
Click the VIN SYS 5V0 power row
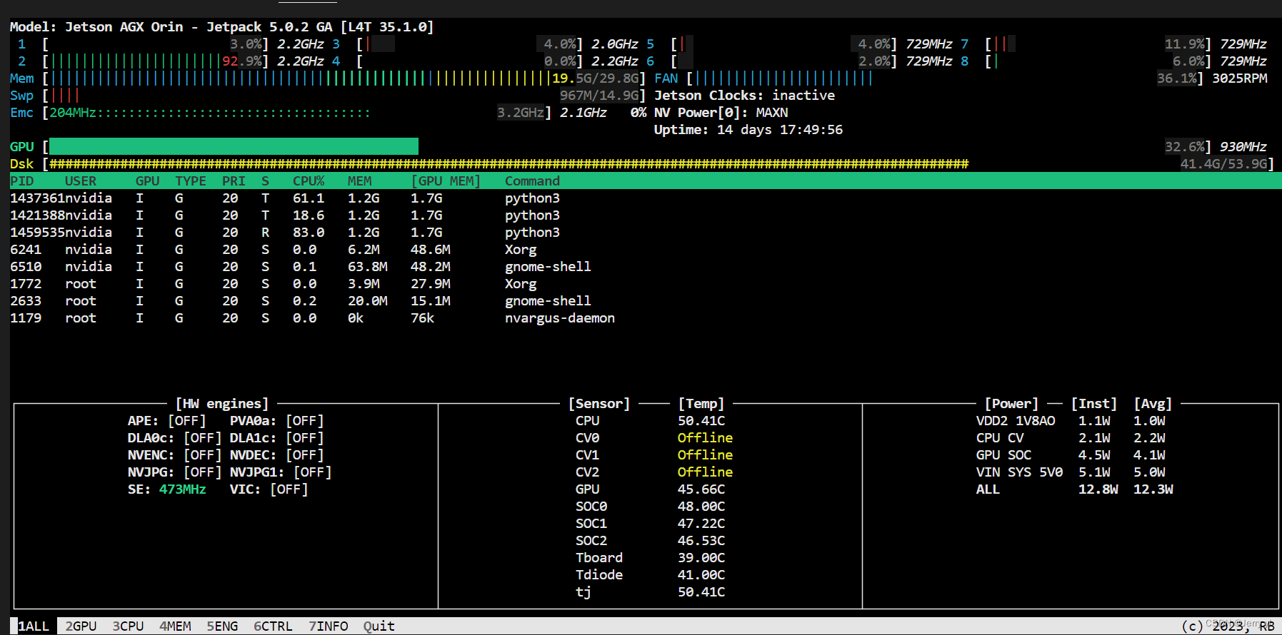(x=1071, y=472)
